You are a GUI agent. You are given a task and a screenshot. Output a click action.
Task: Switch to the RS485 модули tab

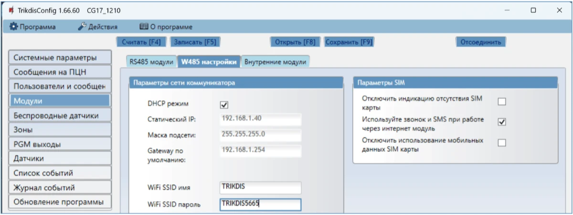click(x=151, y=62)
